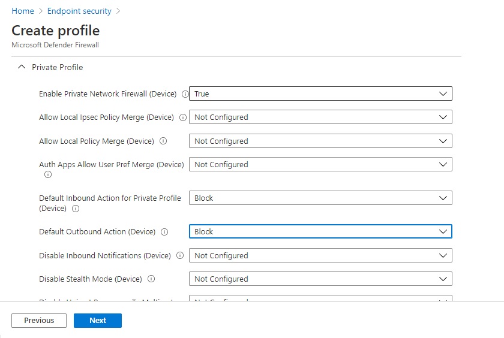The image size is (504, 338).
Task: Open Default Outbound Action dropdown
Action: (x=320, y=232)
